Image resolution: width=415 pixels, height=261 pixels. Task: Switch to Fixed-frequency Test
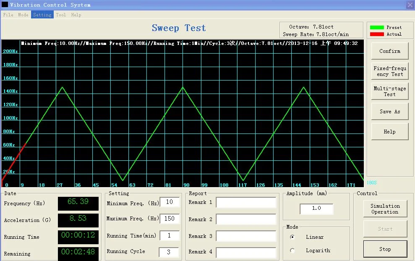coord(389,71)
